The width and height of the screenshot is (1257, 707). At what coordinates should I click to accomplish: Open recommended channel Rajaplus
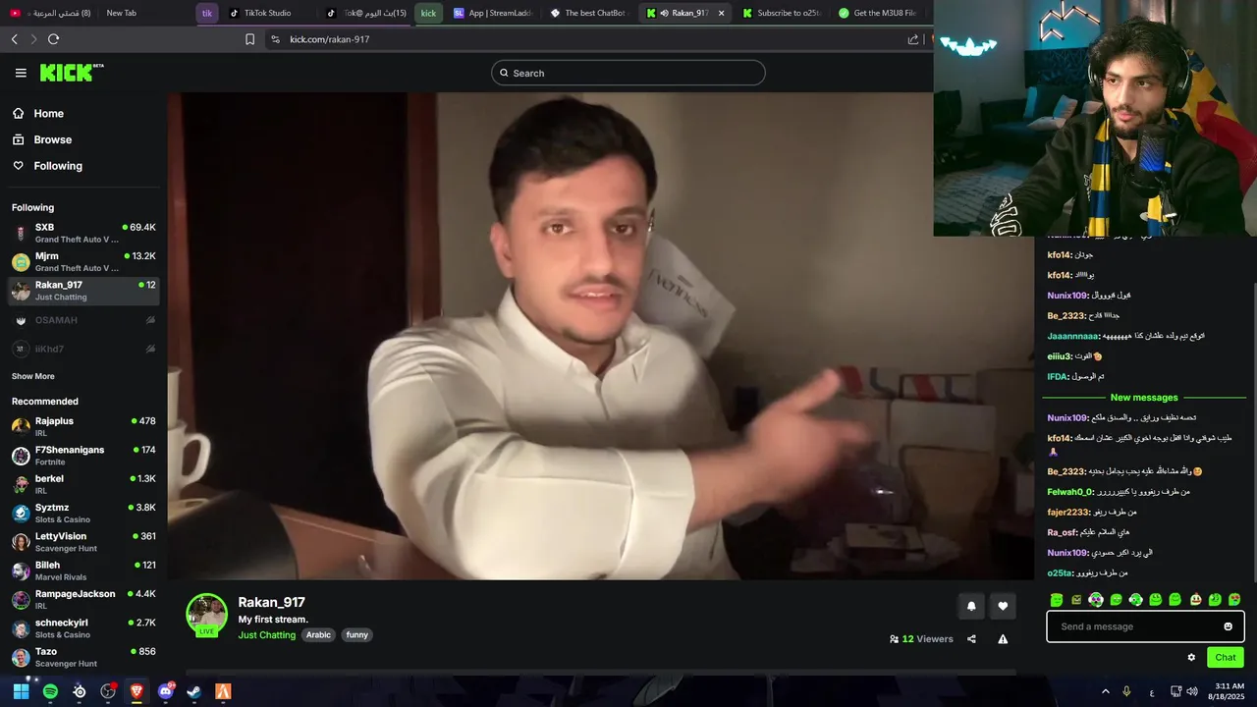(x=83, y=426)
